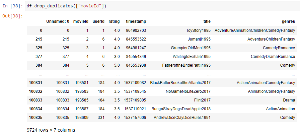300x135 pixels.
Task: Click the timestamp column header
Action: tap(136, 21)
